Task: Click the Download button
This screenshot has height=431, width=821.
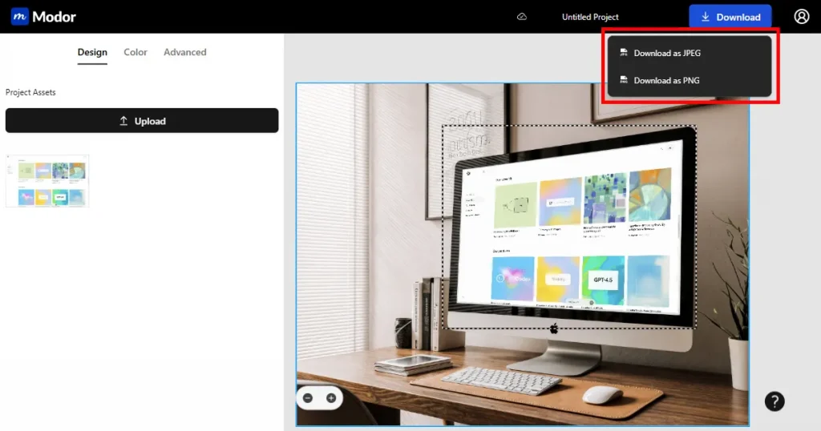Action: [x=730, y=17]
